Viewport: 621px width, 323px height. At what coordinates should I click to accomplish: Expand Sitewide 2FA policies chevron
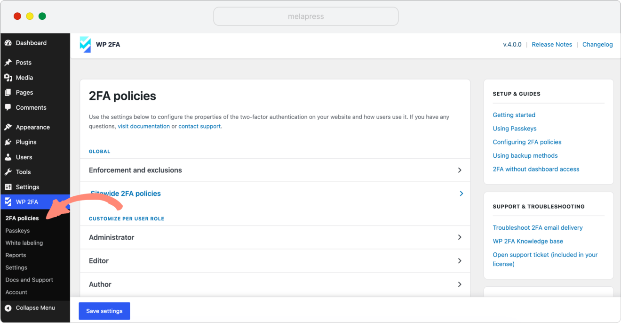tap(462, 194)
